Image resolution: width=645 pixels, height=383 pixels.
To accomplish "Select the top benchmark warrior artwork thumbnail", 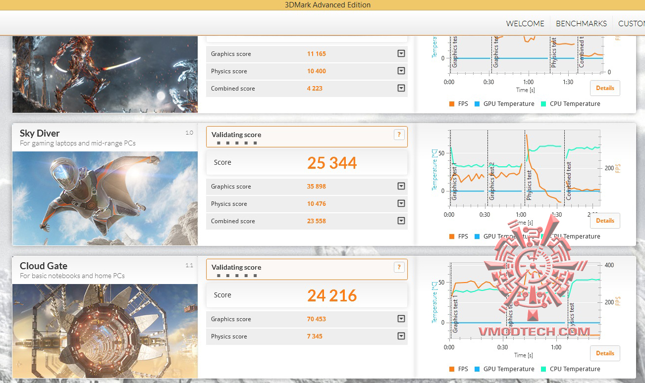I will (105, 74).
